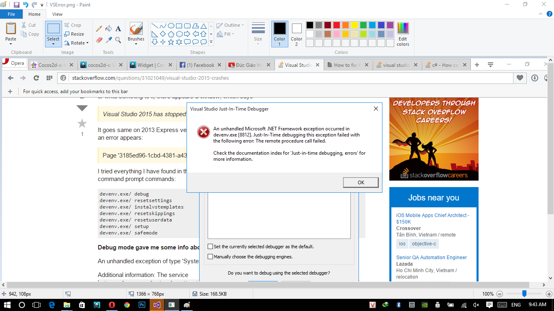Choose the Magnifier tool

coord(118,40)
